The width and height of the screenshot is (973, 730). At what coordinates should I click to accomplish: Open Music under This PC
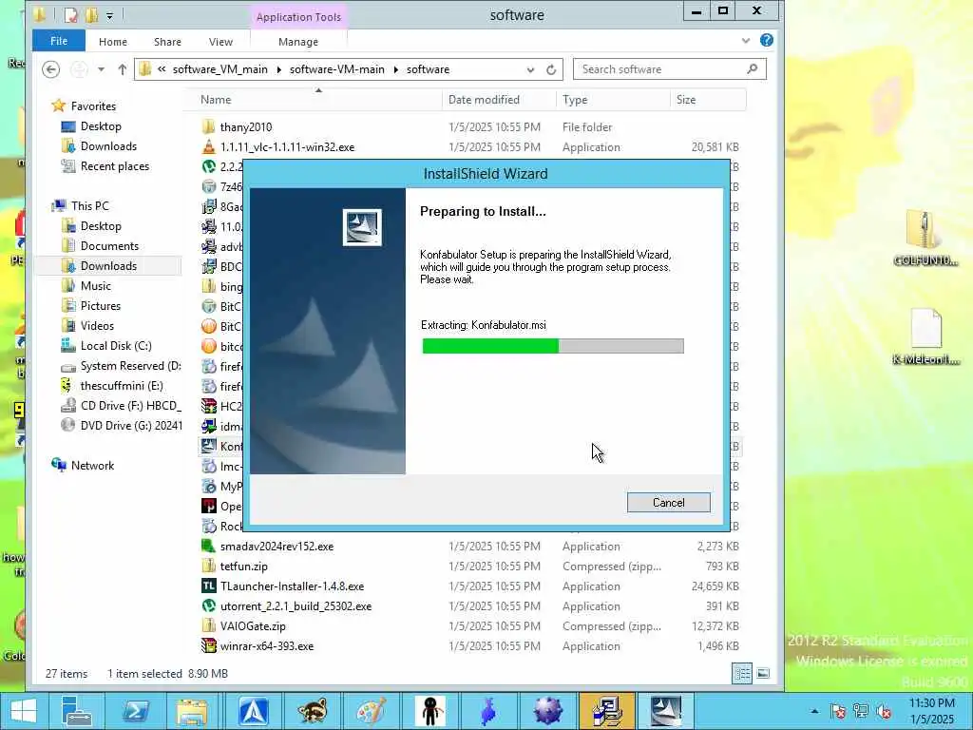coord(96,285)
